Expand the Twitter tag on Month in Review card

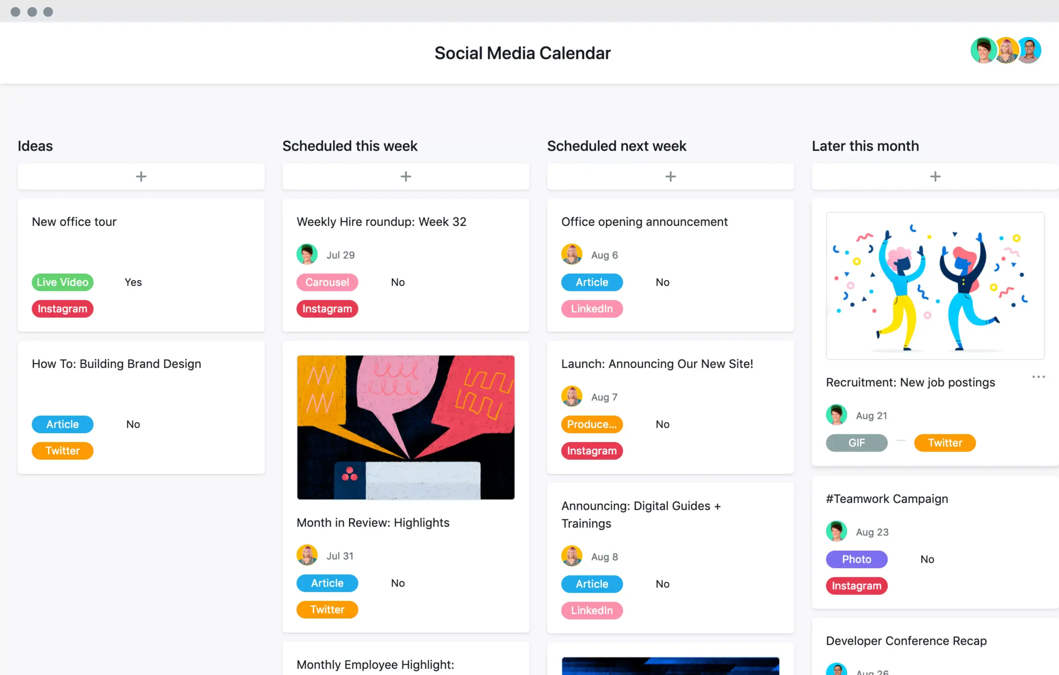pyautogui.click(x=327, y=609)
